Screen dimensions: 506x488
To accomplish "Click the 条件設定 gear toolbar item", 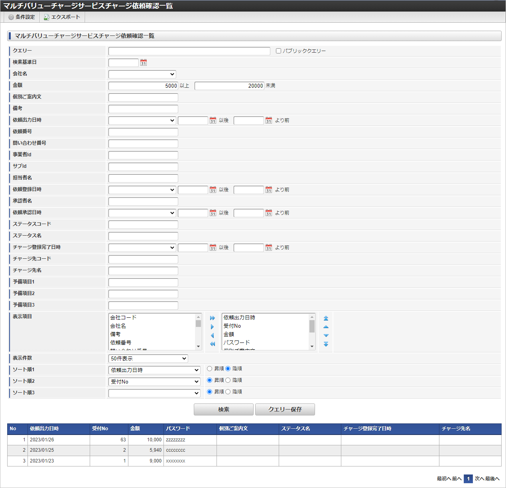I will [x=22, y=17].
